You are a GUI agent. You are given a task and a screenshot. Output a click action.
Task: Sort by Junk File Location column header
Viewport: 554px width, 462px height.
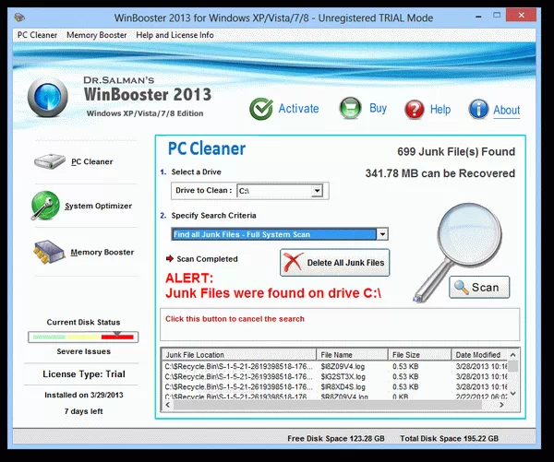(239, 355)
